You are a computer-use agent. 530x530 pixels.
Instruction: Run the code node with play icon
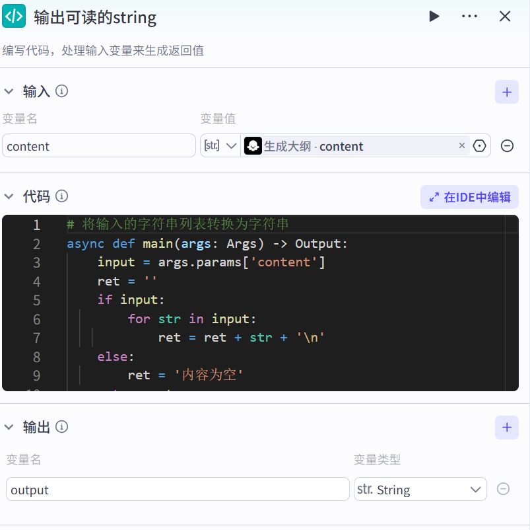pos(434,17)
